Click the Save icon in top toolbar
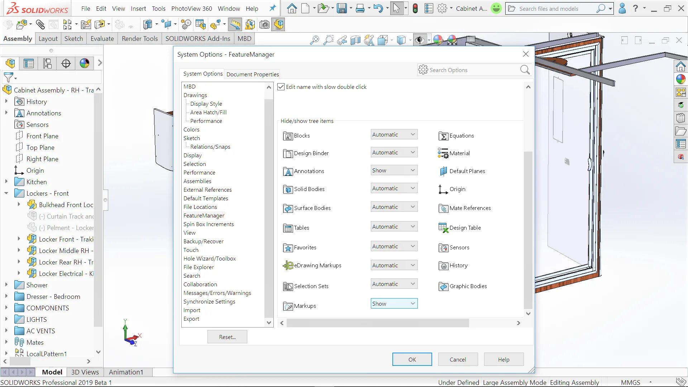 click(341, 8)
